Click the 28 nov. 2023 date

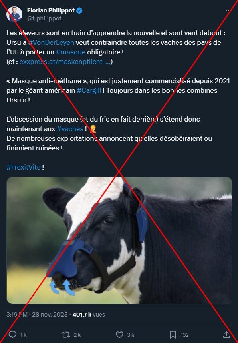coord(50,314)
